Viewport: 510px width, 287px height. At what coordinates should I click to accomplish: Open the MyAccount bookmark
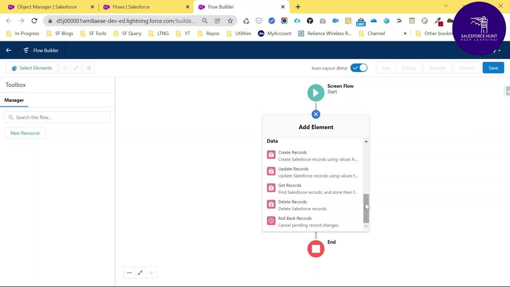[275, 33]
